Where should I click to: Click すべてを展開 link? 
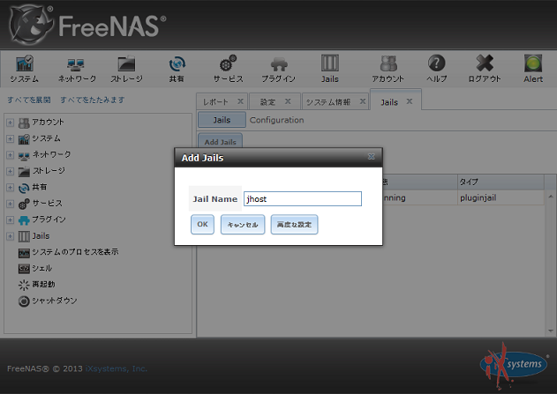(29, 100)
